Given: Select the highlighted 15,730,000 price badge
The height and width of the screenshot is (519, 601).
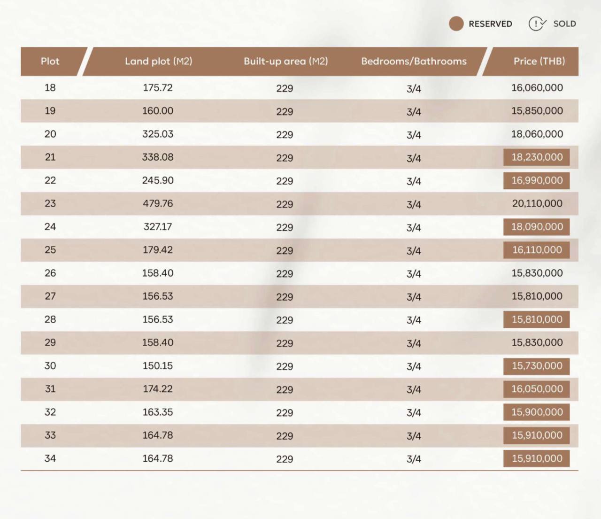Looking at the screenshot, I should coord(537,366).
